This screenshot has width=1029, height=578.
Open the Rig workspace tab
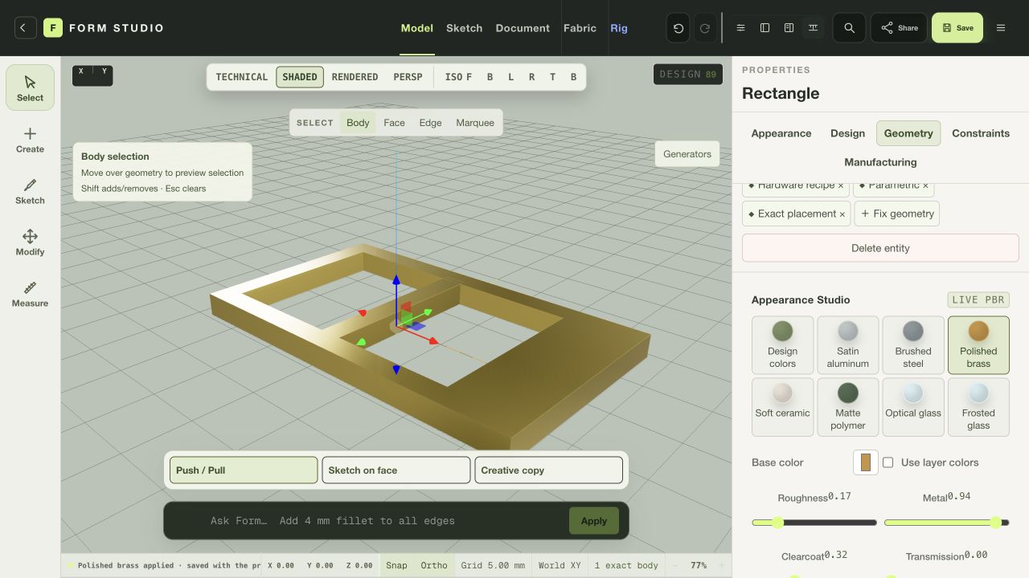[x=619, y=28]
